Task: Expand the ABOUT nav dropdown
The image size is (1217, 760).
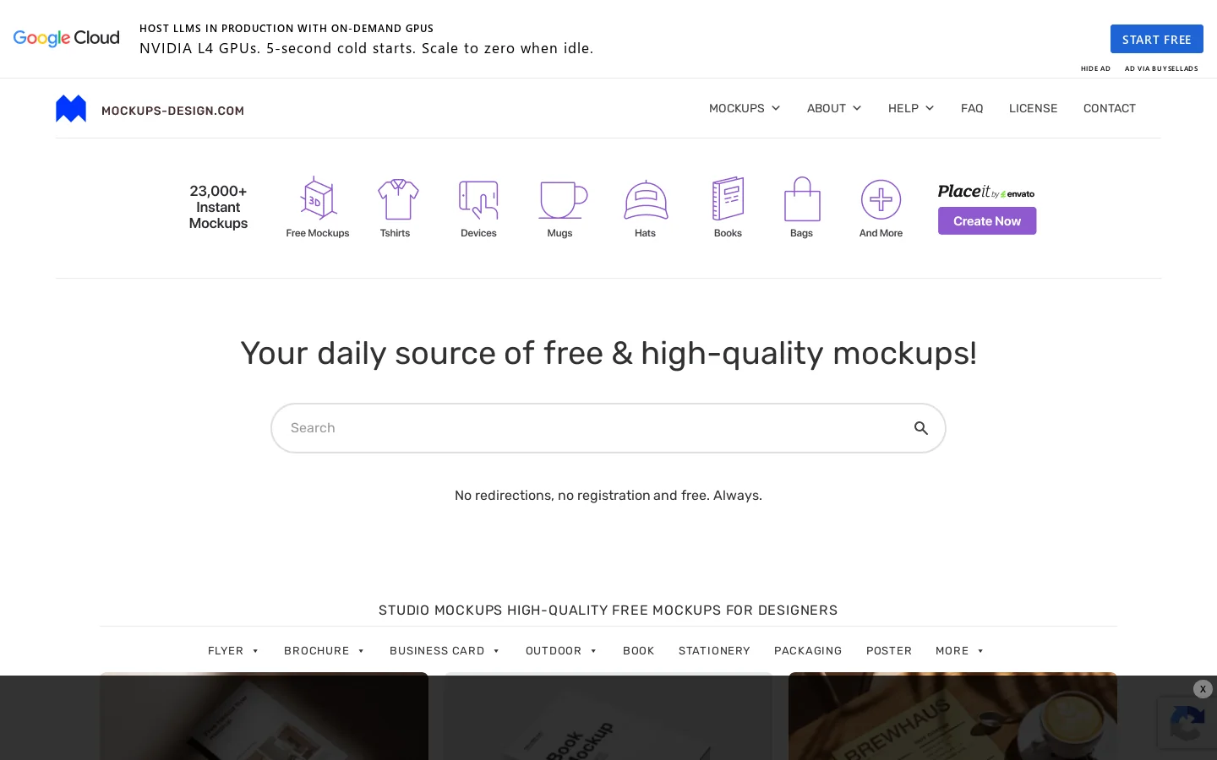Action: [x=834, y=108]
